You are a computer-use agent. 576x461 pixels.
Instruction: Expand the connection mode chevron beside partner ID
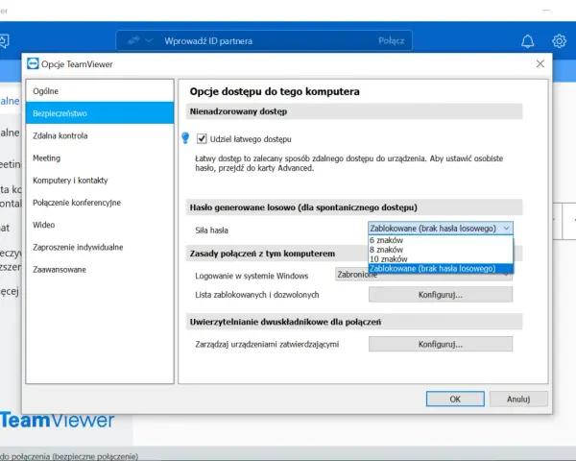149,40
